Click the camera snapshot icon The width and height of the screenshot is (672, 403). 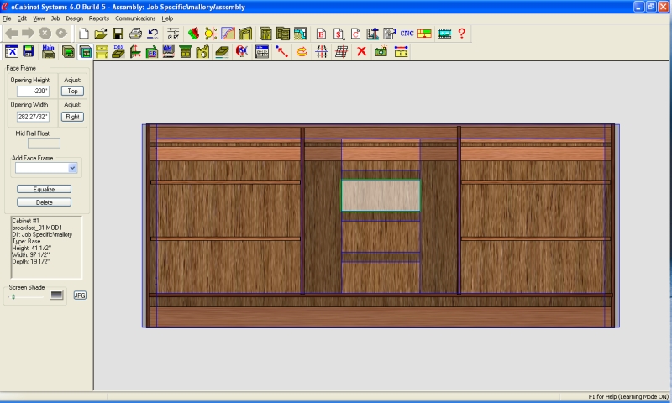381,52
